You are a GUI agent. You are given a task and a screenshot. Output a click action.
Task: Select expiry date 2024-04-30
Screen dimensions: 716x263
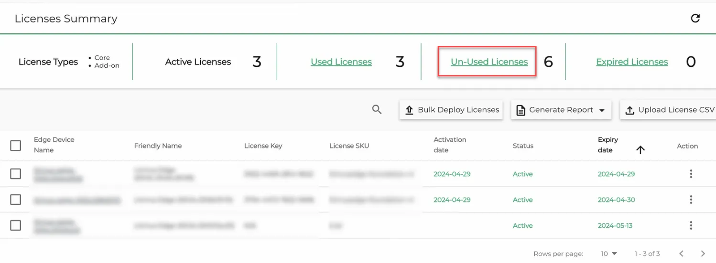[x=617, y=200]
